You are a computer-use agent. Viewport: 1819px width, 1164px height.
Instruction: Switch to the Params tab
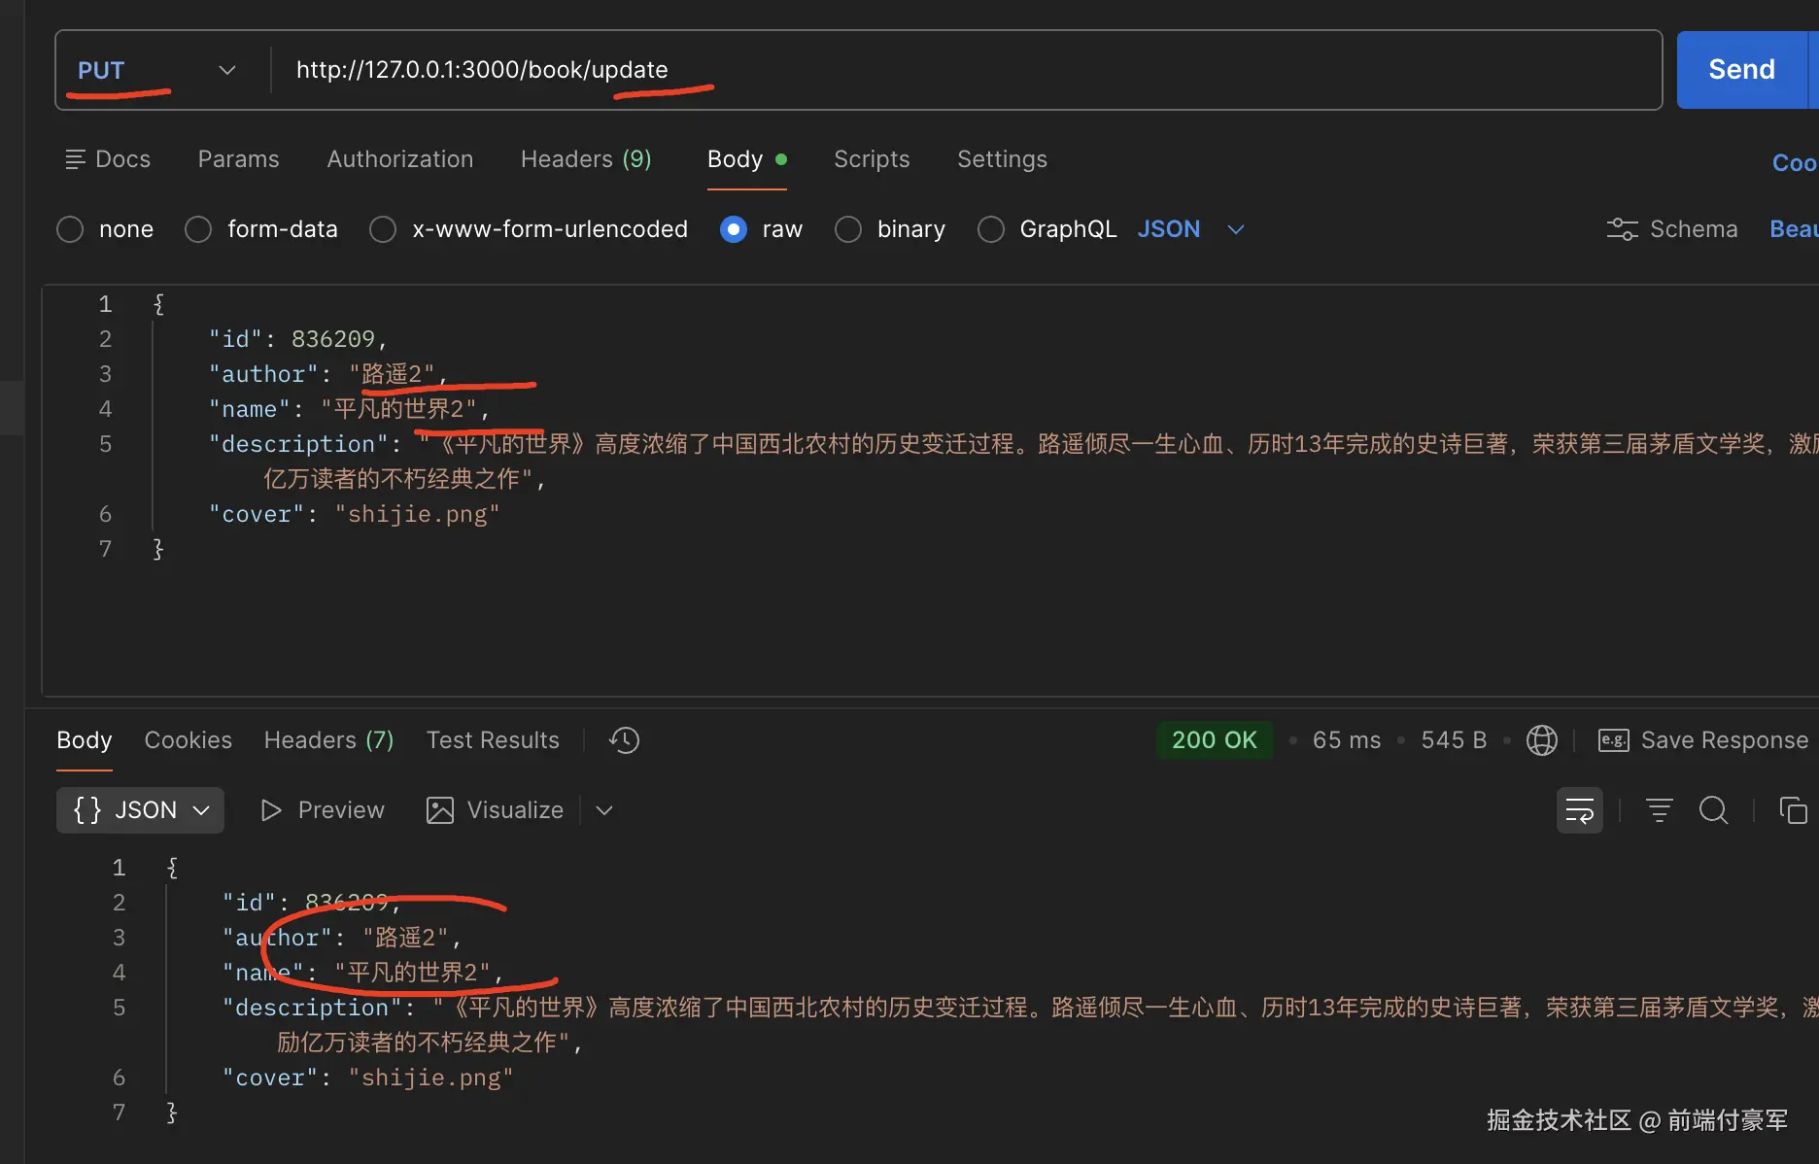(x=239, y=159)
